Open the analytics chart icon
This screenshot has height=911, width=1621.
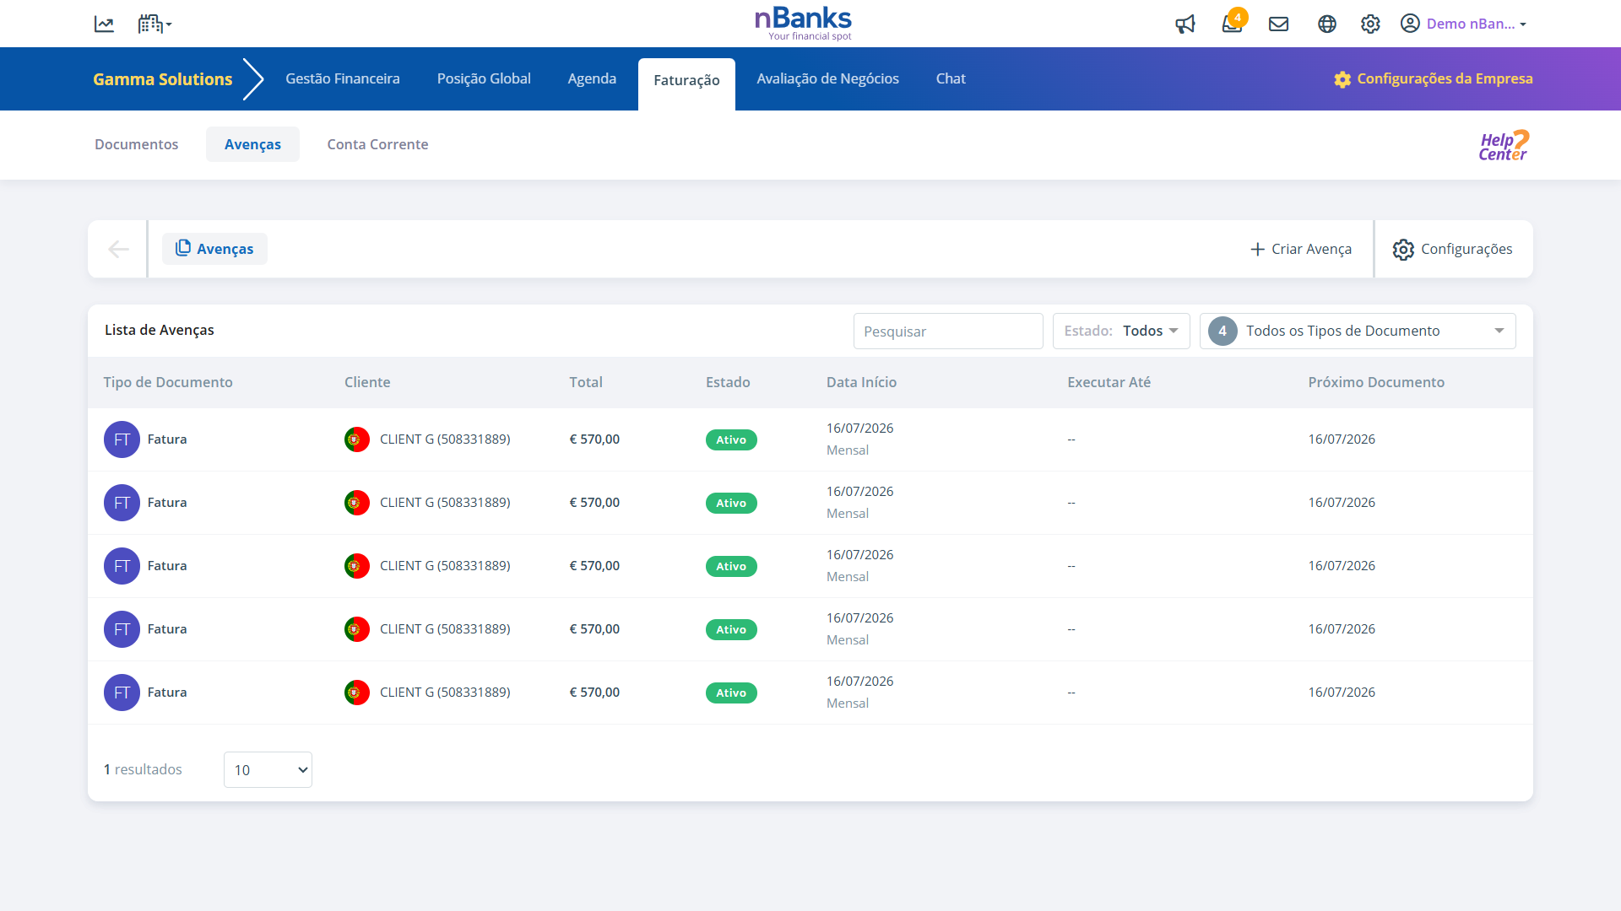[x=104, y=24]
